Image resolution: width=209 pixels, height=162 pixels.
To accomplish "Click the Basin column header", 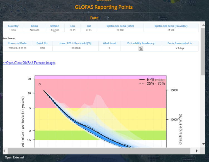I will [x=34, y=26].
